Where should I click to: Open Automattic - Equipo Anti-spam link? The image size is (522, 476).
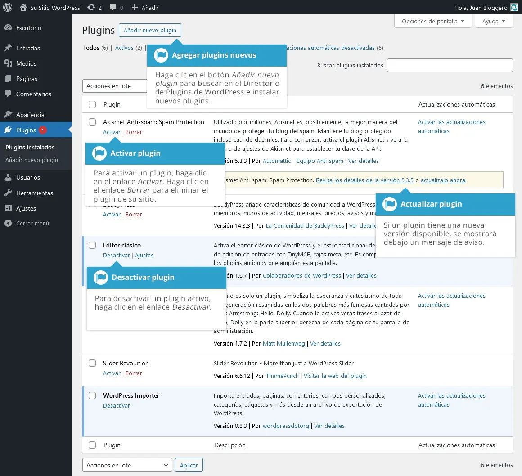click(x=303, y=161)
